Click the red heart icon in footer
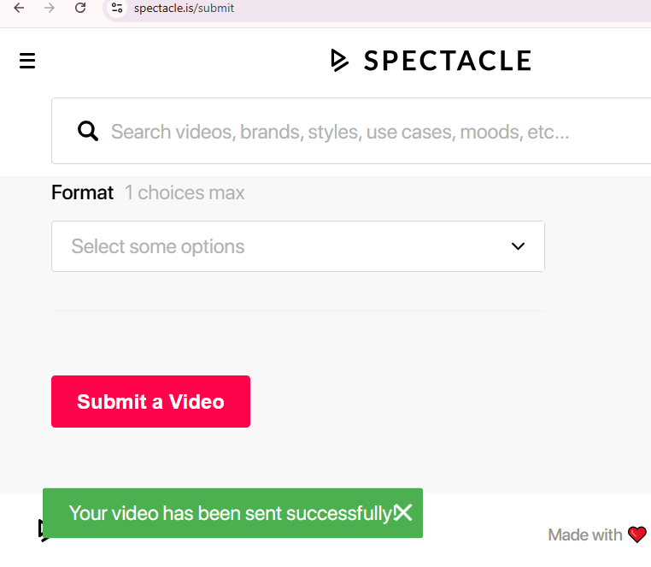651x567 pixels. point(637,535)
